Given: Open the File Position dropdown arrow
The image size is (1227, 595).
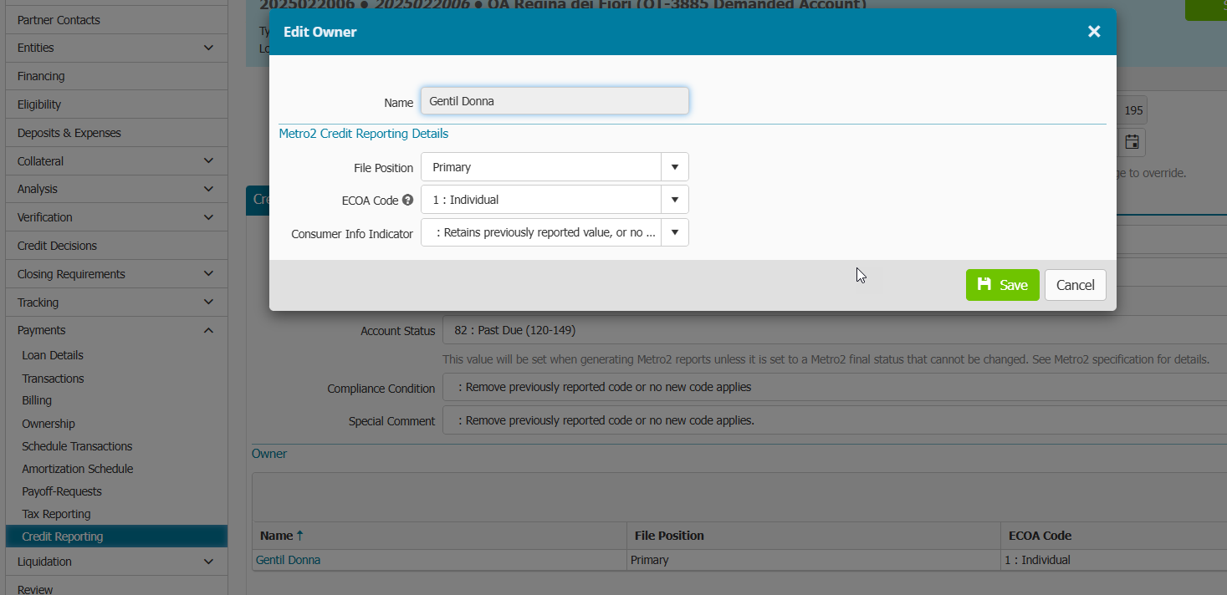Looking at the screenshot, I should 675,167.
